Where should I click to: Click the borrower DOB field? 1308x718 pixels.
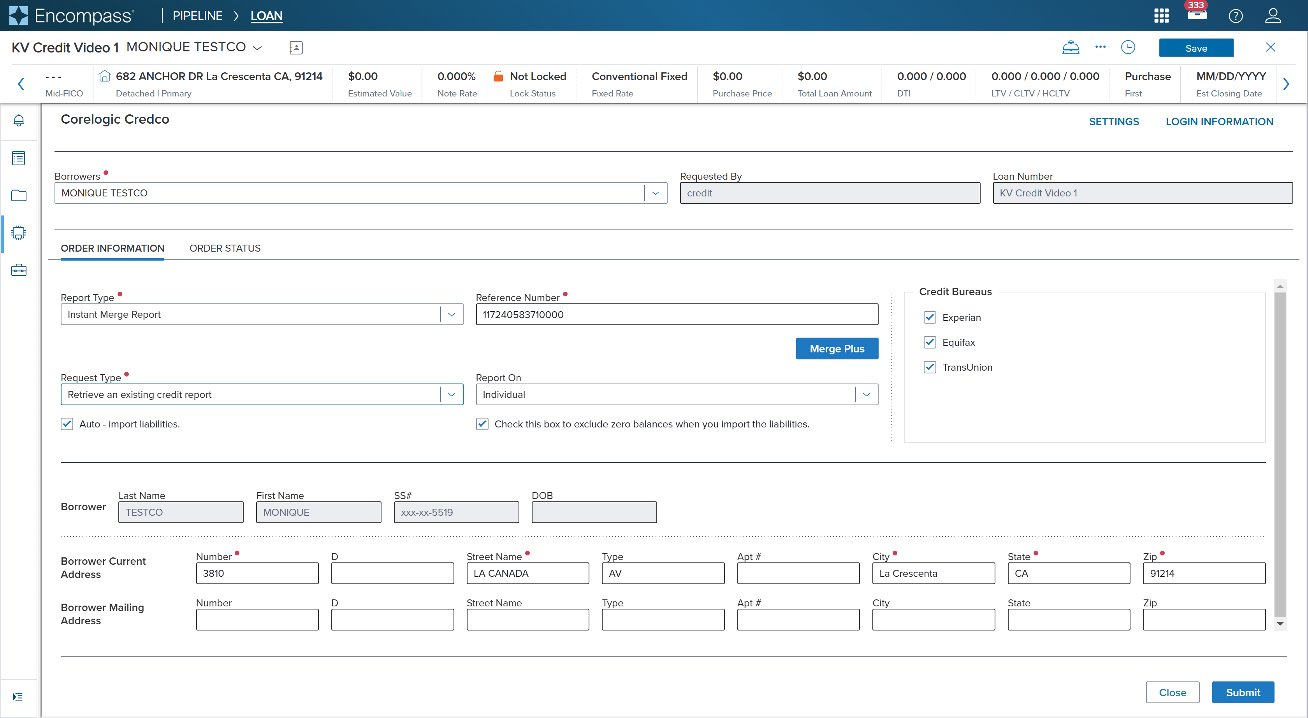tap(594, 512)
